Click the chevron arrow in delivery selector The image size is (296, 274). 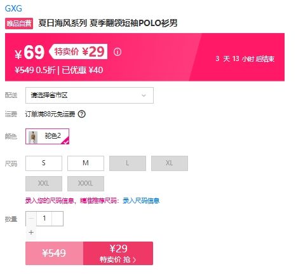pos(144,95)
